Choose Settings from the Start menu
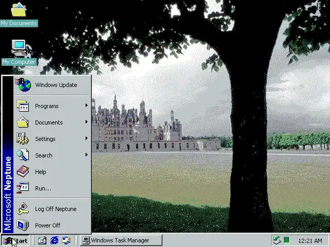The image size is (330, 247). click(x=52, y=138)
